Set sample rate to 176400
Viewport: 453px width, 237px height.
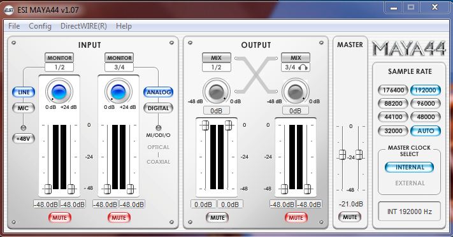click(x=393, y=90)
